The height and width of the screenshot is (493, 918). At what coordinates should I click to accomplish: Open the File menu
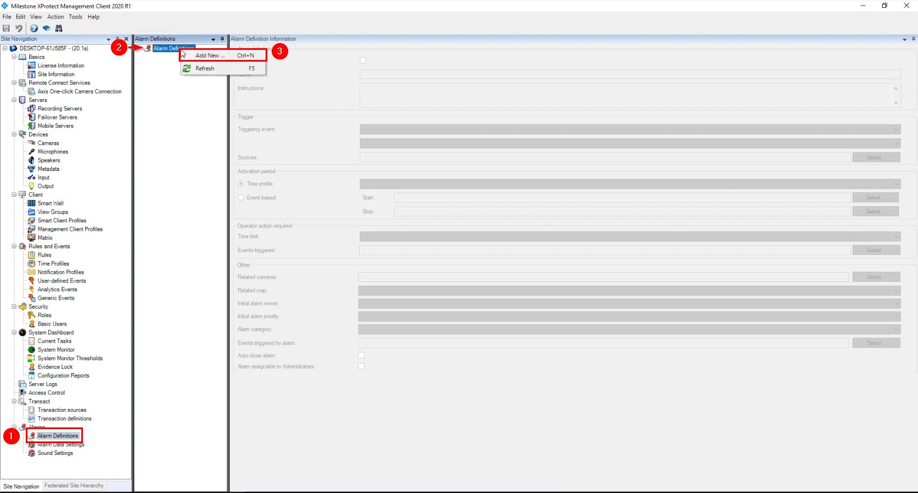point(7,17)
